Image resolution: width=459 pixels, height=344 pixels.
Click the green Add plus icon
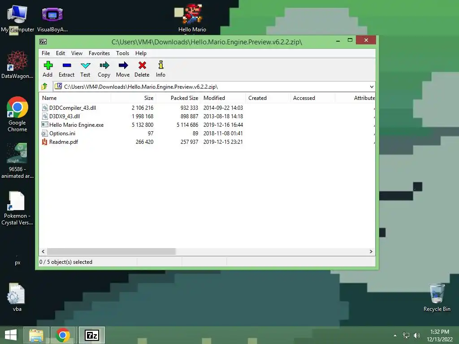tap(48, 65)
